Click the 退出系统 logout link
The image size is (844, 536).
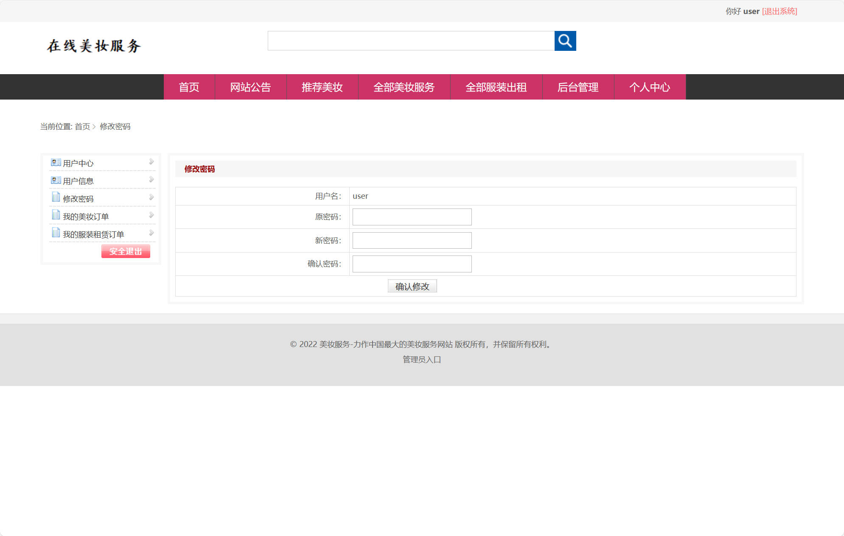coord(780,11)
